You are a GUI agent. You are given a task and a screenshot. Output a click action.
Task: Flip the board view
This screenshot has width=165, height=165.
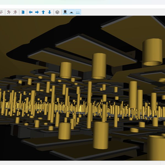pos(23,12)
